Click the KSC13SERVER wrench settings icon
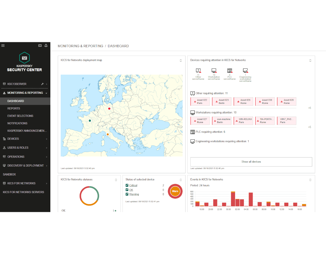The width and height of the screenshot is (326, 255). 42,84
